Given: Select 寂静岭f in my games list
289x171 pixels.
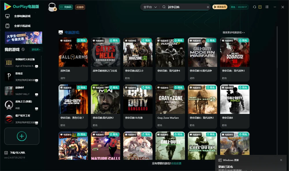Looking at the screenshot, I should click(22, 91).
